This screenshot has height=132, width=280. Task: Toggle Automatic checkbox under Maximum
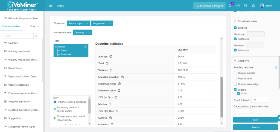235,39
